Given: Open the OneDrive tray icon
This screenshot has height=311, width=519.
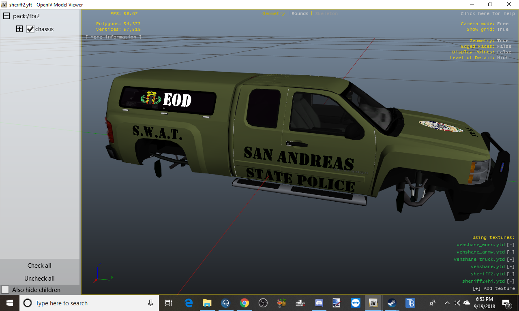Looking at the screenshot, I should point(467,303).
